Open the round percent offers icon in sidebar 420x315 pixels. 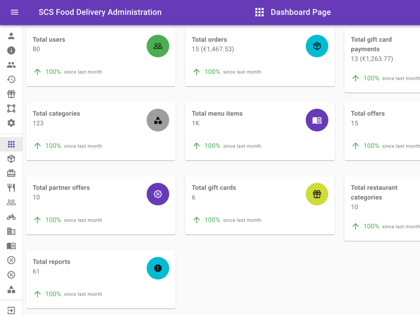11,260
